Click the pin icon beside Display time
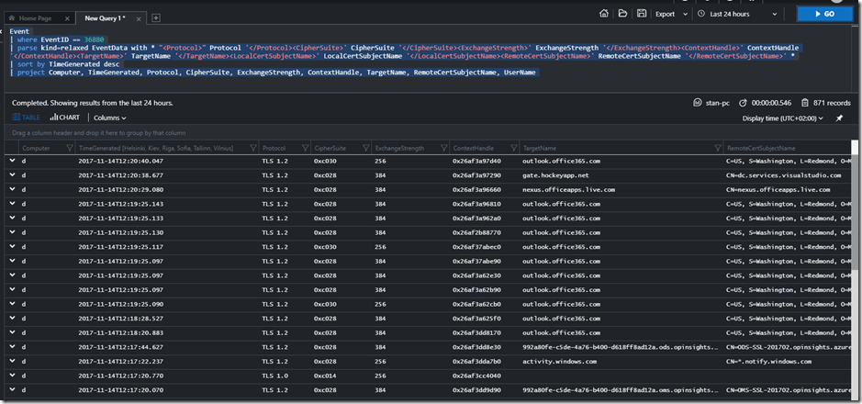This screenshot has width=862, height=404. click(838, 118)
